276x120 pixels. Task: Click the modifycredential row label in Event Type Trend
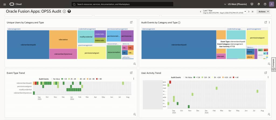(25, 90)
